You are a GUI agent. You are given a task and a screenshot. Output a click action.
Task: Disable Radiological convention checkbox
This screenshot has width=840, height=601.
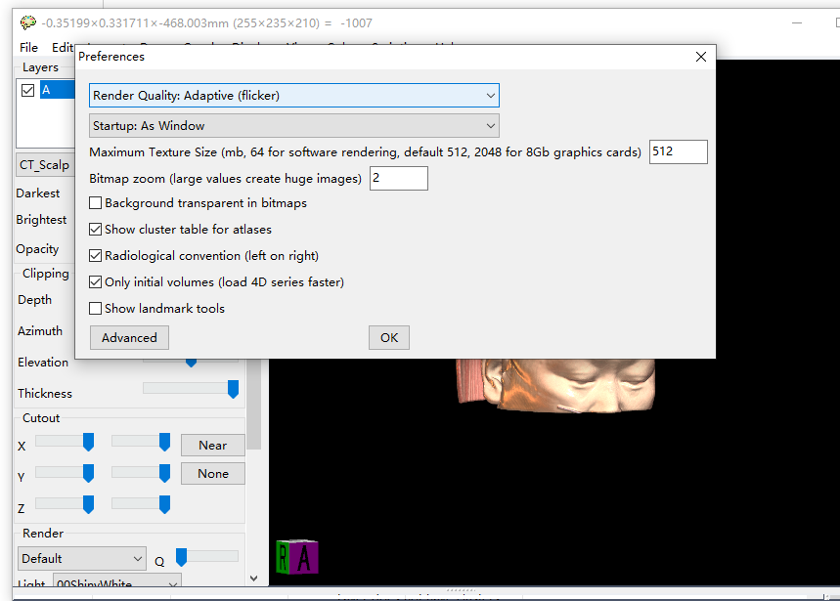96,256
